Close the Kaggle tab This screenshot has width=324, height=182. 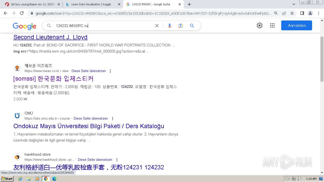(119, 4)
